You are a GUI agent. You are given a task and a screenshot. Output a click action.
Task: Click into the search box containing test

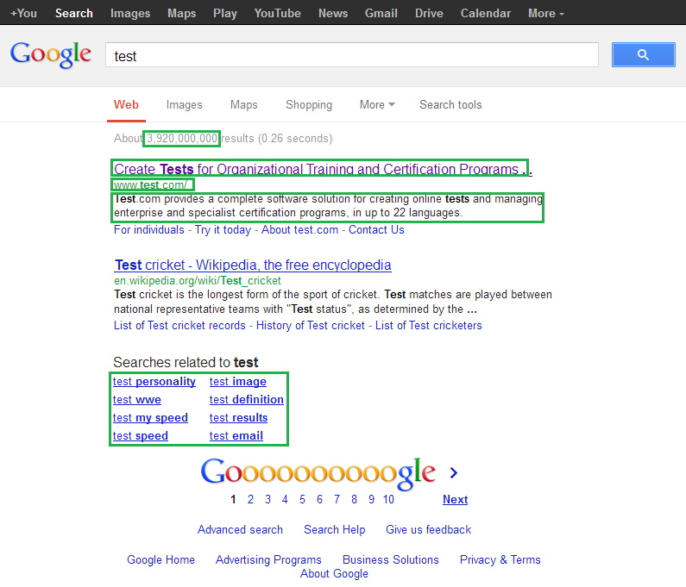352,55
